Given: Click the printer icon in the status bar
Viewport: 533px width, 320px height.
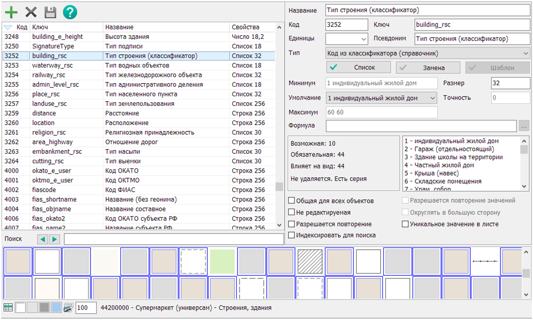Looking at the screenshot, I should click(x=69, y=307).
